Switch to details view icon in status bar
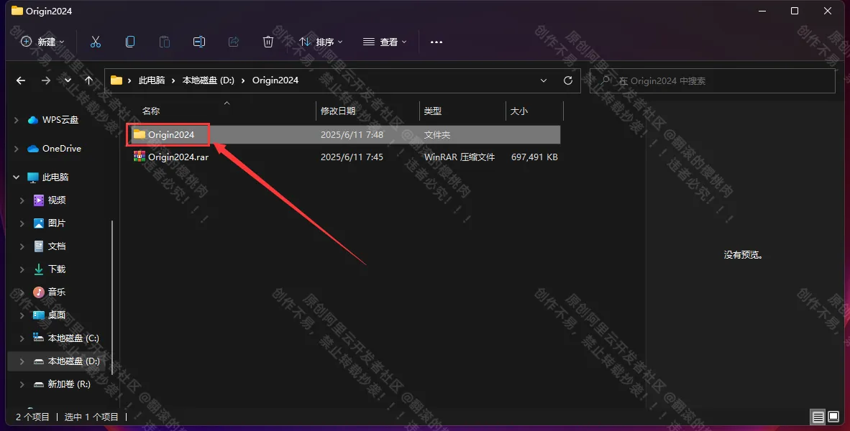 [x=818, y=417]
